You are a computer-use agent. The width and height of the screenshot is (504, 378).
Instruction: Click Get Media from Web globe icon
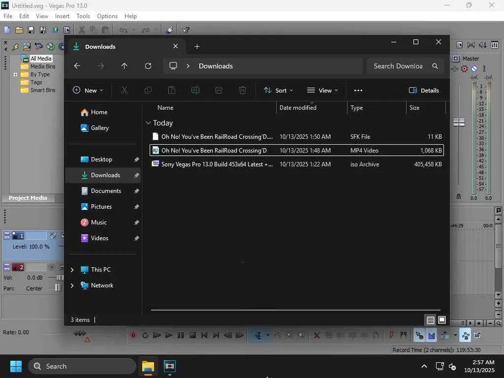[x=51, y=47]
